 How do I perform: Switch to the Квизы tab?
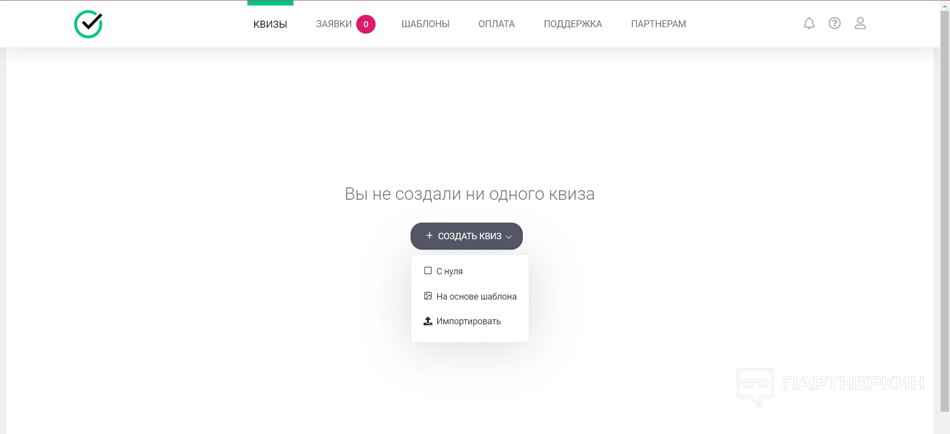tap(270, 24)
